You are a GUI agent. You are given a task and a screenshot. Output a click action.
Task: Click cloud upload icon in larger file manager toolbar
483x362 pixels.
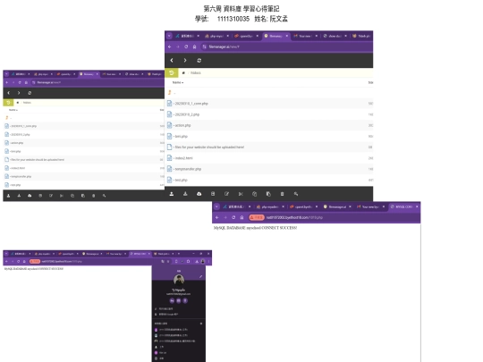click(199, 194)
